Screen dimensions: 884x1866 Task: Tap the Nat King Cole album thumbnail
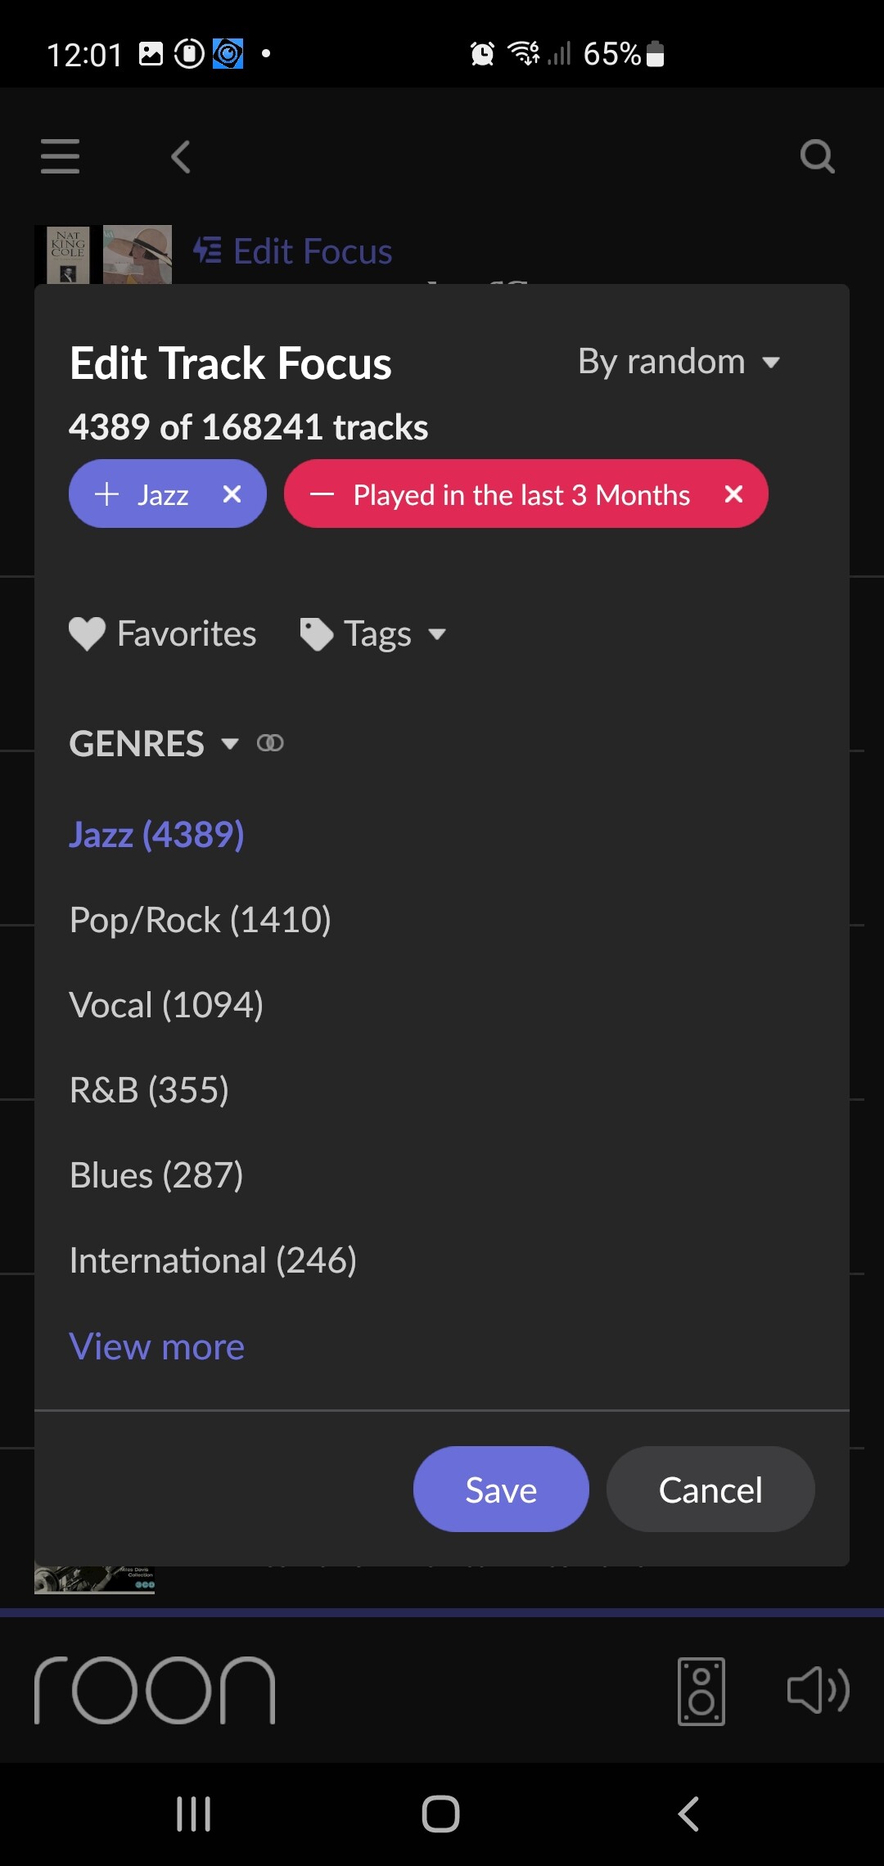tap(68, 254)
